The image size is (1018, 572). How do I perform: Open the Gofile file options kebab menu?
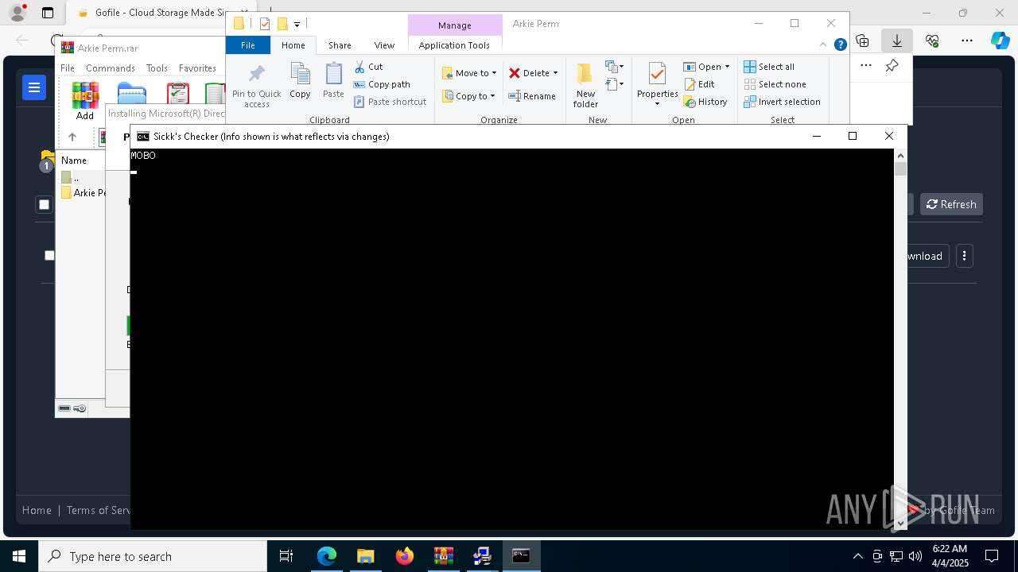965,256
